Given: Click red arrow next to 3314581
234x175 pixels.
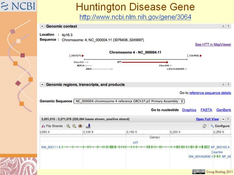Looking at the screenshot, I should (201, 56).
